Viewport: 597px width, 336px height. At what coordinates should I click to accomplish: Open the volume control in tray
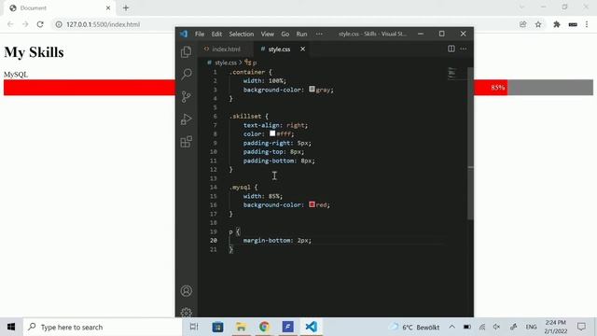pos(496,327)
